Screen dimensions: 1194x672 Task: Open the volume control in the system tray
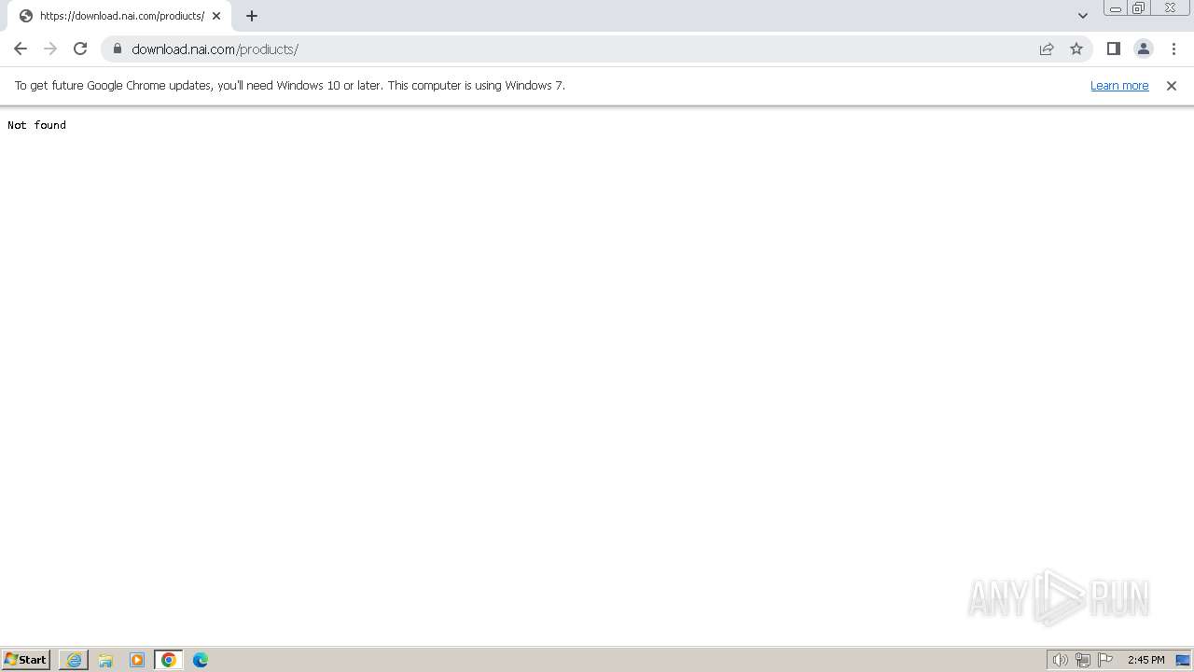pos(1061,660)
